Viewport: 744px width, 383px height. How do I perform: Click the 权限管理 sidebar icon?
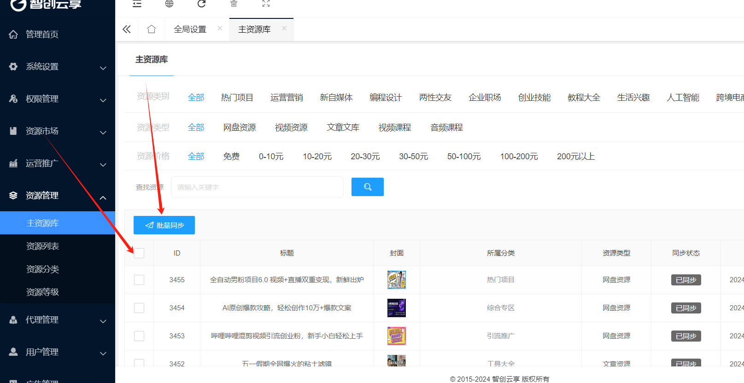pyautogui.click(x=13, y=99)
